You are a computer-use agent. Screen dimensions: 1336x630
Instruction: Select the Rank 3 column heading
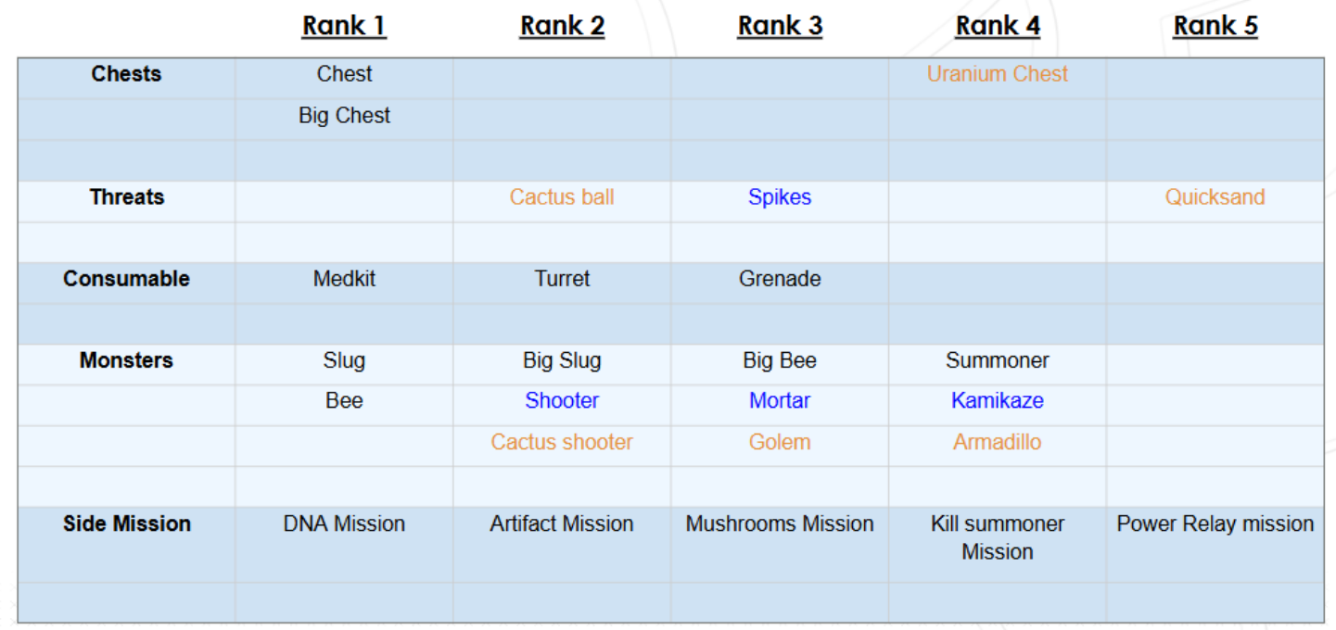[780, 26]
